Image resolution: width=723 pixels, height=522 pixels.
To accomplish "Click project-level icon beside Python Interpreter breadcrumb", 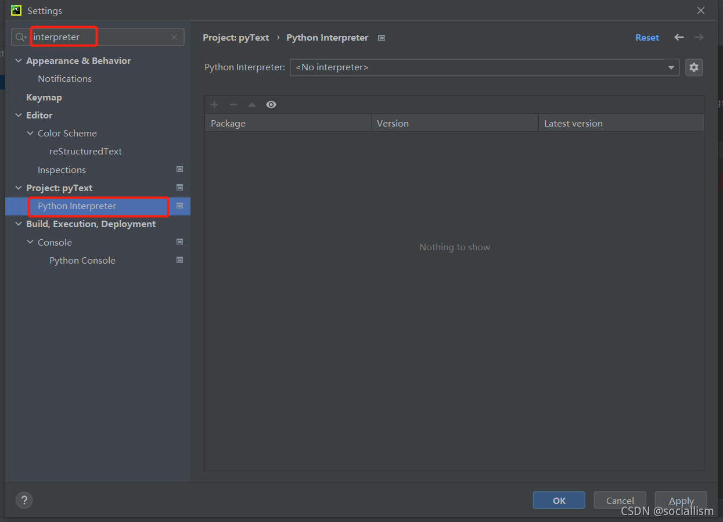I will (382, 38).
